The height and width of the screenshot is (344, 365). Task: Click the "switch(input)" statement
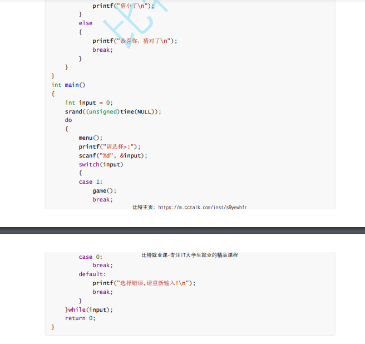[x=101, y=165]
